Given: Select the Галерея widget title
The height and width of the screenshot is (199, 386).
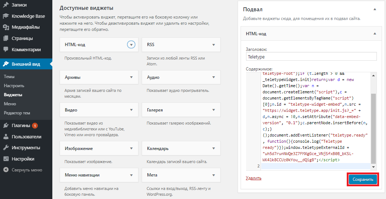Looking at the screenshot, I should 155,110.
